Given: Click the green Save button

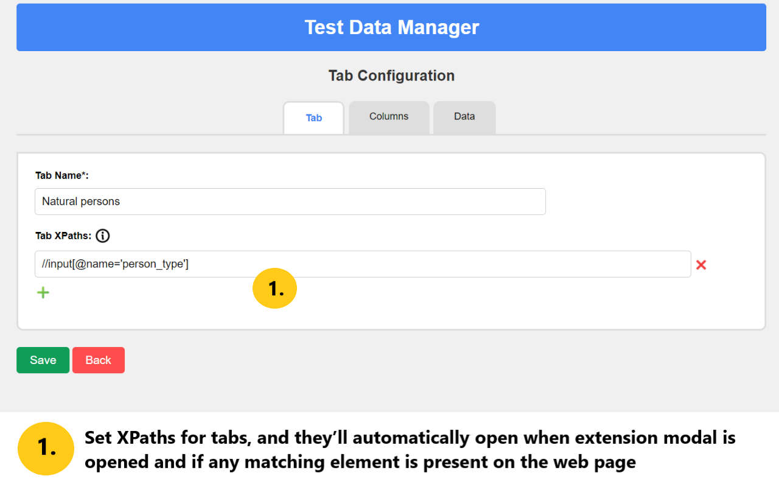Looking at the screenshot, I should (x=43, y=360).
